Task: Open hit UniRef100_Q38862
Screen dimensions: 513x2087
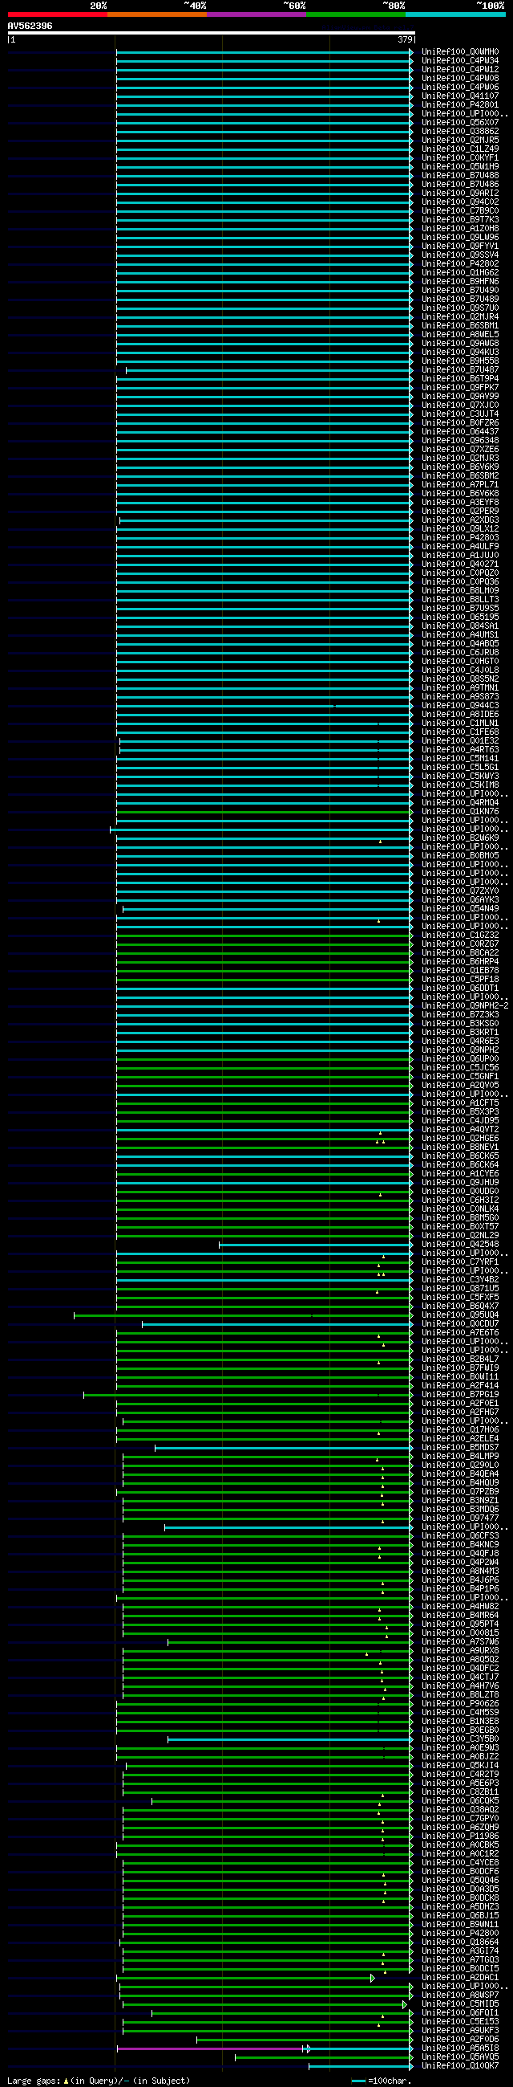Action: [x=460, y=131]
